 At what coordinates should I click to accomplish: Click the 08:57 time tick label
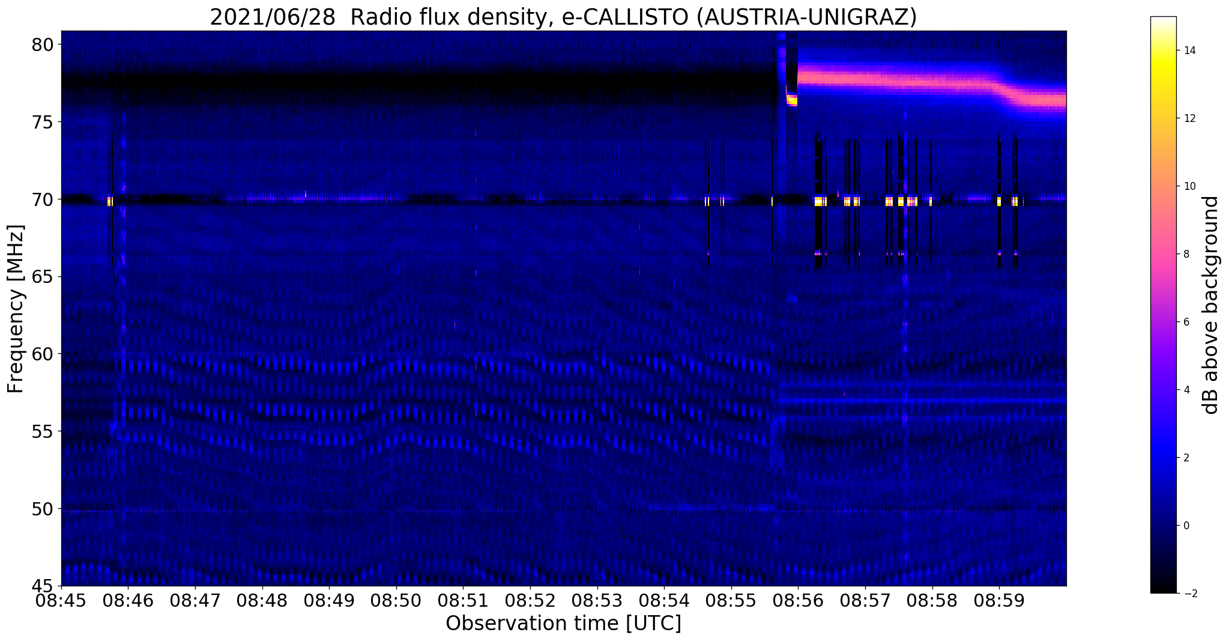click(x=865, y=600)
